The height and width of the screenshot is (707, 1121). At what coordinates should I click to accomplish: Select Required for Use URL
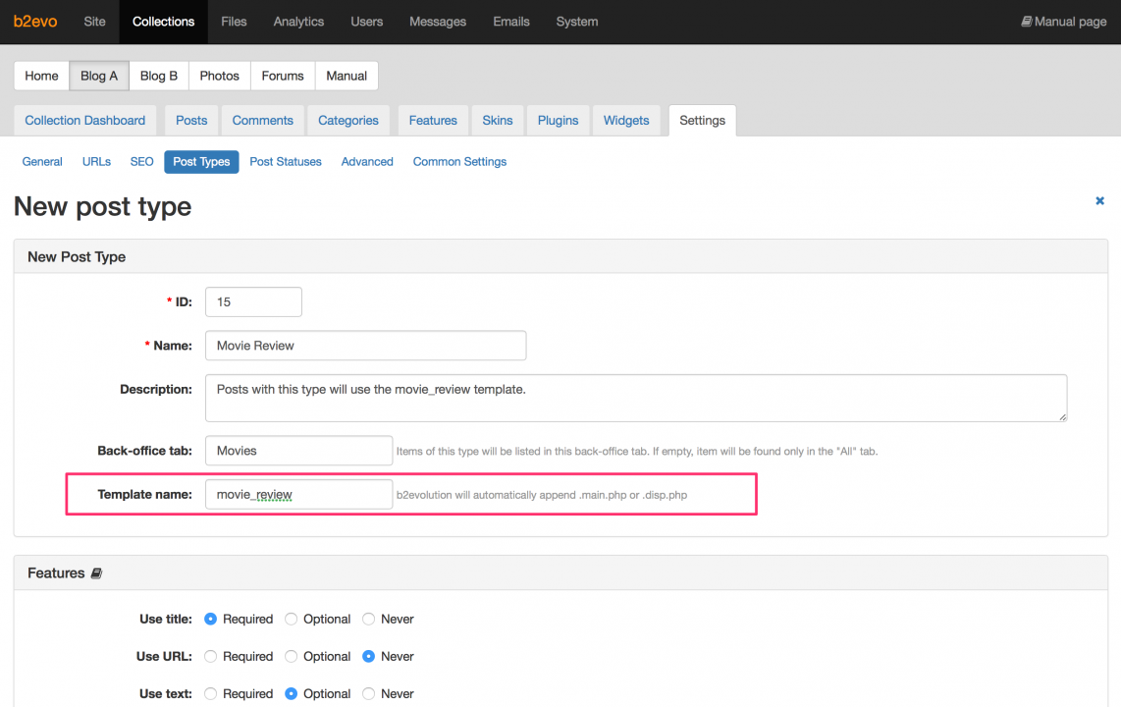[210, 656]
